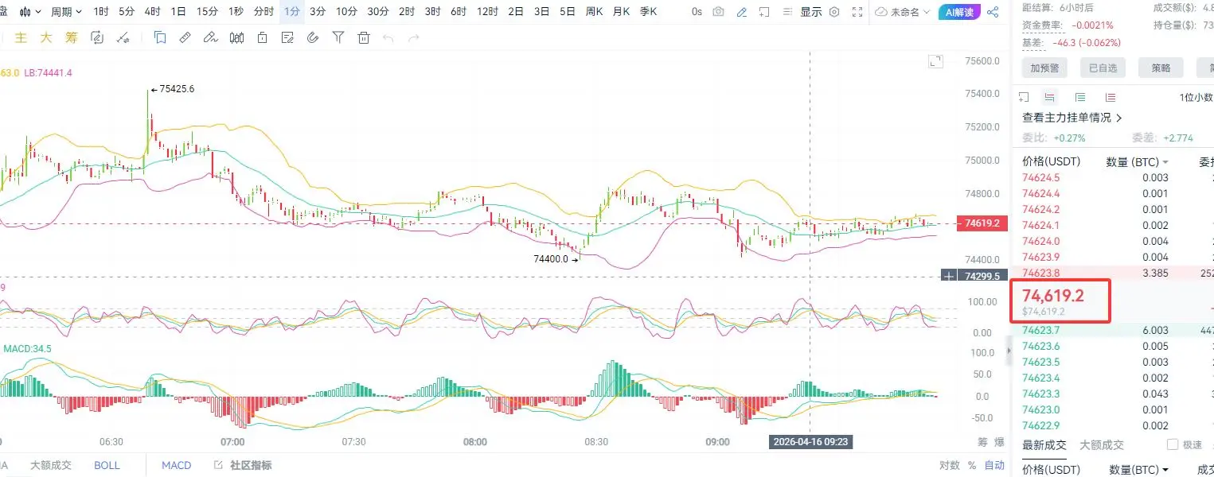Toggle the % percentage scale
Viewport: 1214px width, 477px height.
(971, 465)
